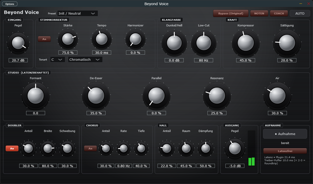Image resolution: width=313 pixels, height=184 pixels.
Task: Click the Formant knob
Action: (x=36, y=96)
